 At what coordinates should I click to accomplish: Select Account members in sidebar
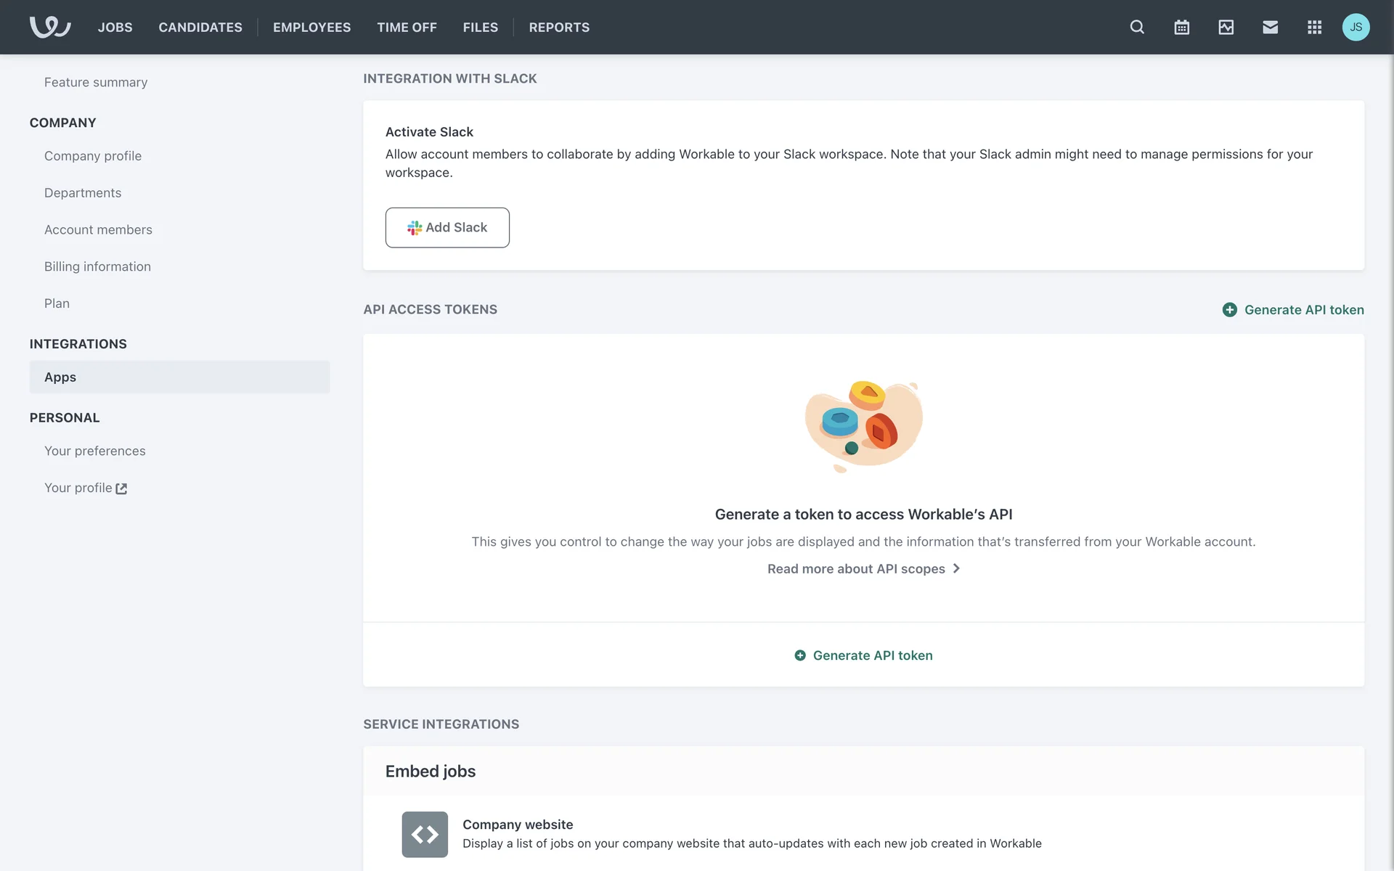coord(98,229)
